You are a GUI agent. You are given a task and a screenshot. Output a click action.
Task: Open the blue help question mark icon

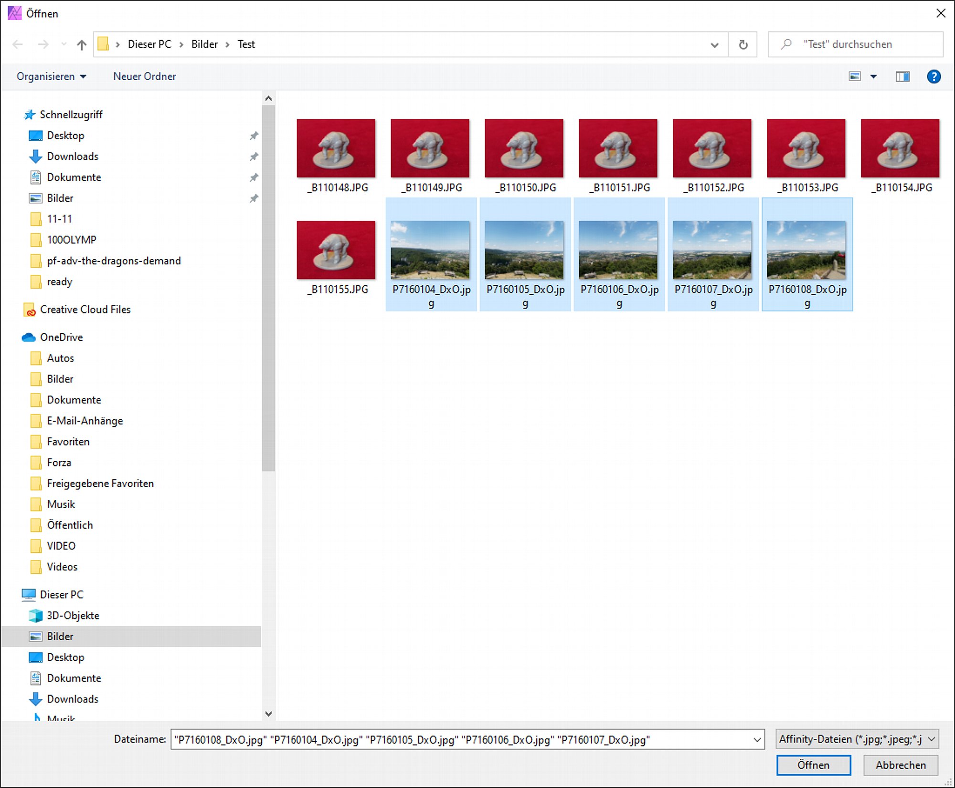tap(934, 76)
